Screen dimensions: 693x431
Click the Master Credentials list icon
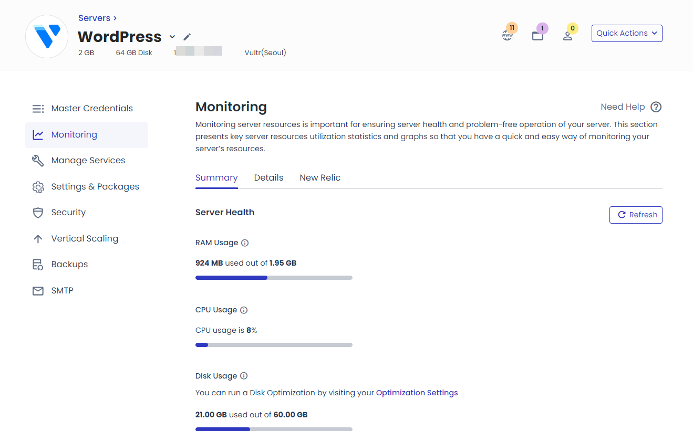(38, 109)
